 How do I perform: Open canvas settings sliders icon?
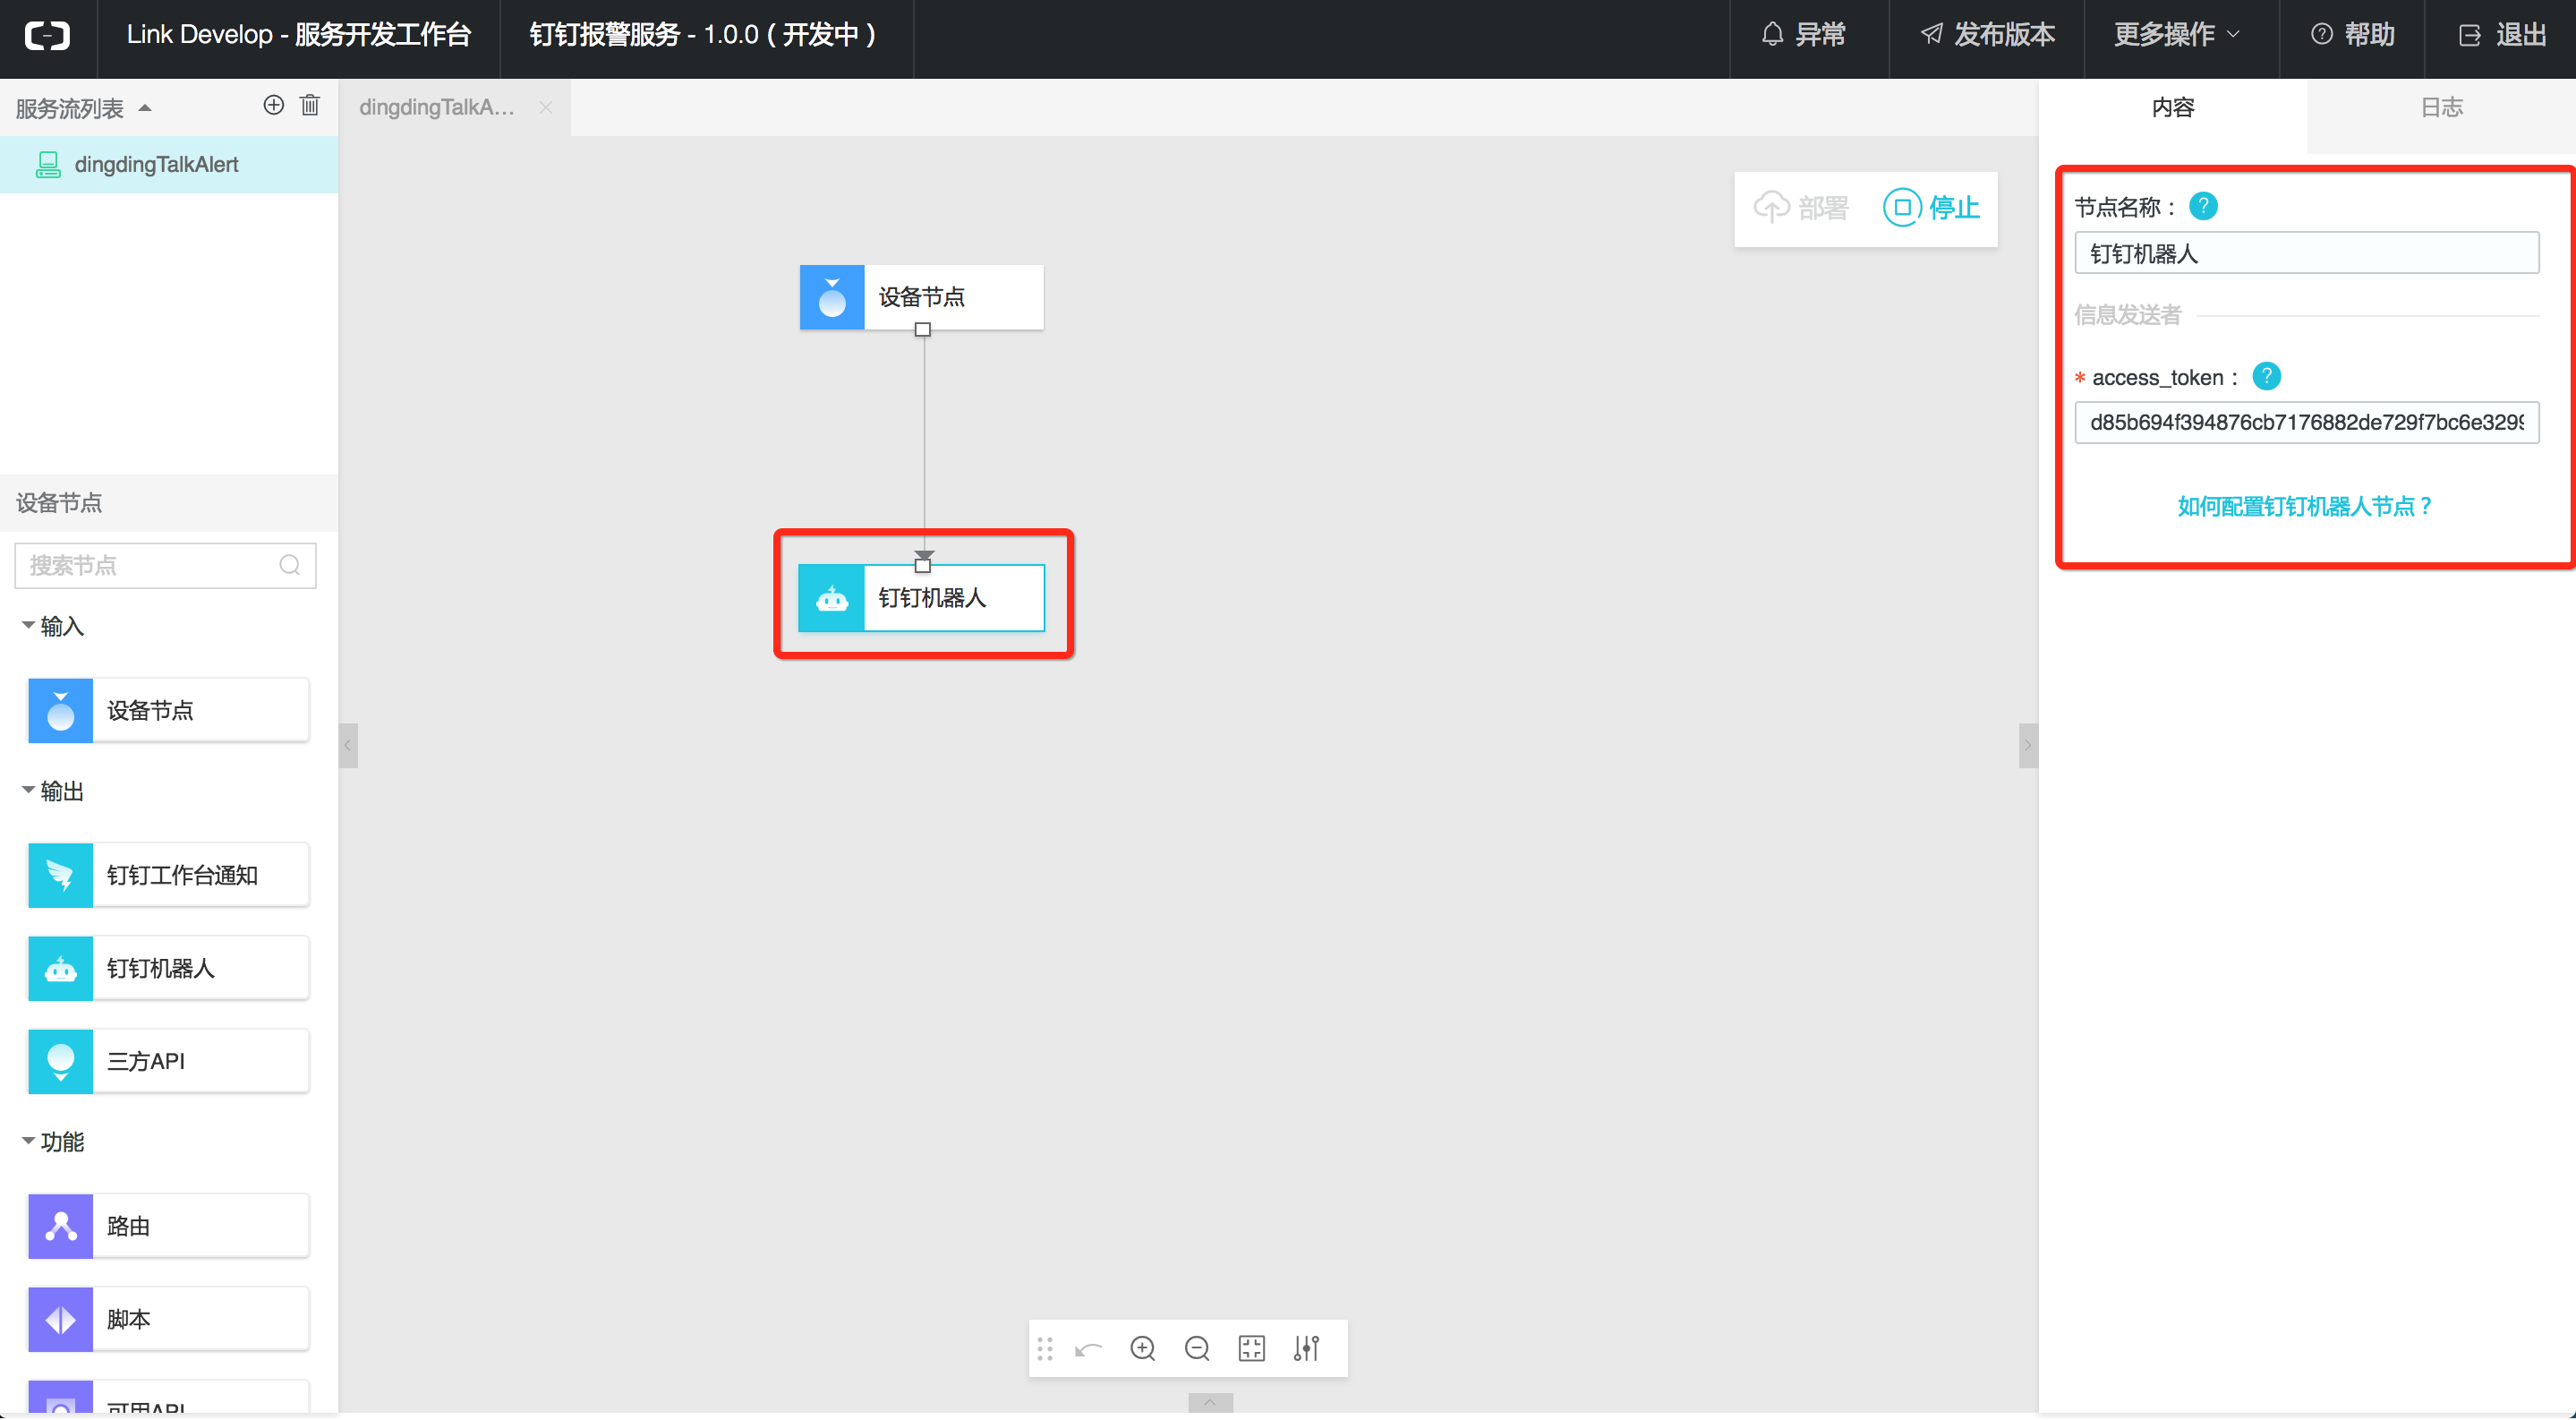coord(1306,1349)
